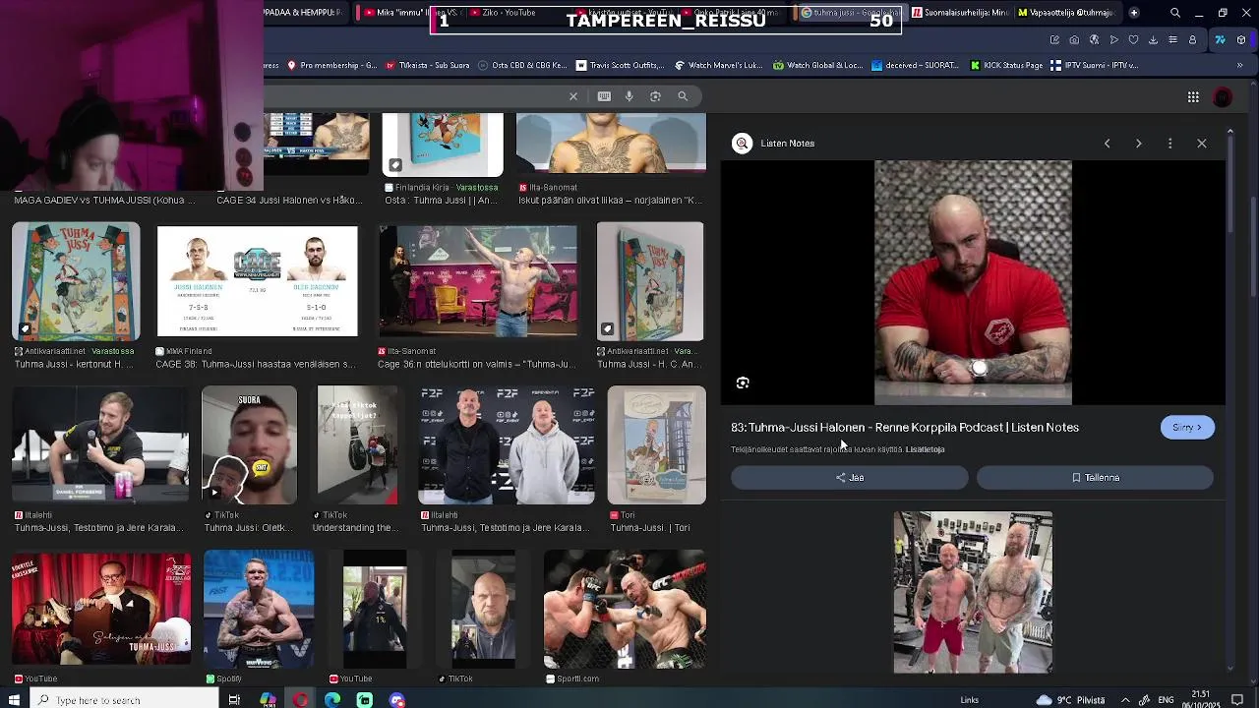Open the Watch Marvel's Luk... bookmark
Image resolution: width=1259 pixels, height=708 pixels.
click(x=718, y=66)
